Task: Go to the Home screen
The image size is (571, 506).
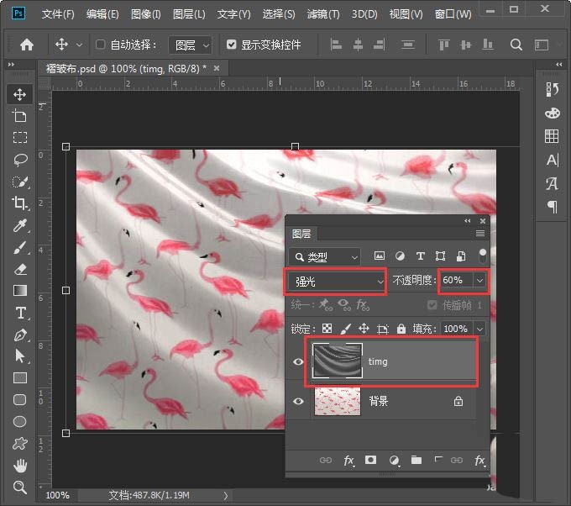Action: pyautogui.click(x=27, y=45)
